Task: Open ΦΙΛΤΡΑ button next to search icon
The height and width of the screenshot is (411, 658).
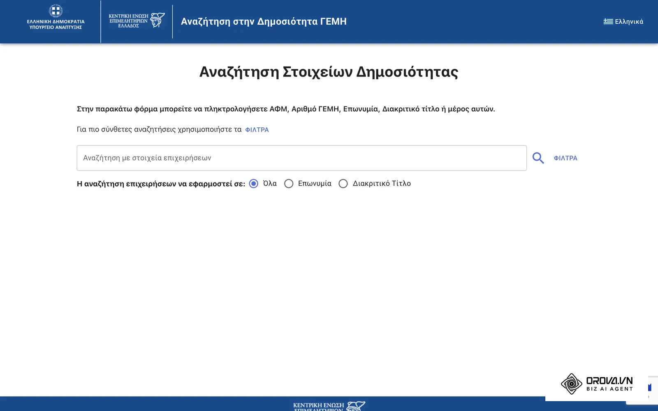Action: (565, 158)
